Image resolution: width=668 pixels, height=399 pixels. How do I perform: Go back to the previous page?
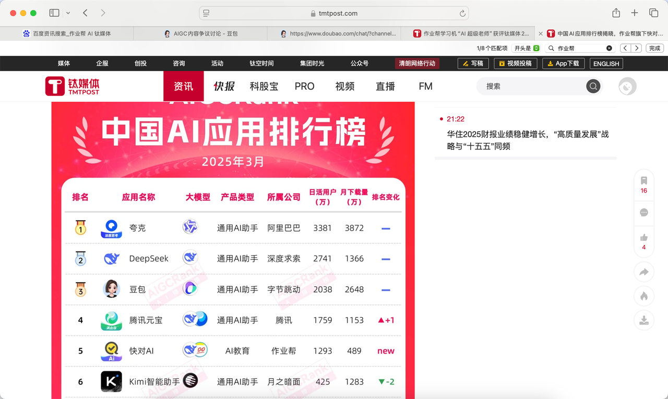[85, 13]
